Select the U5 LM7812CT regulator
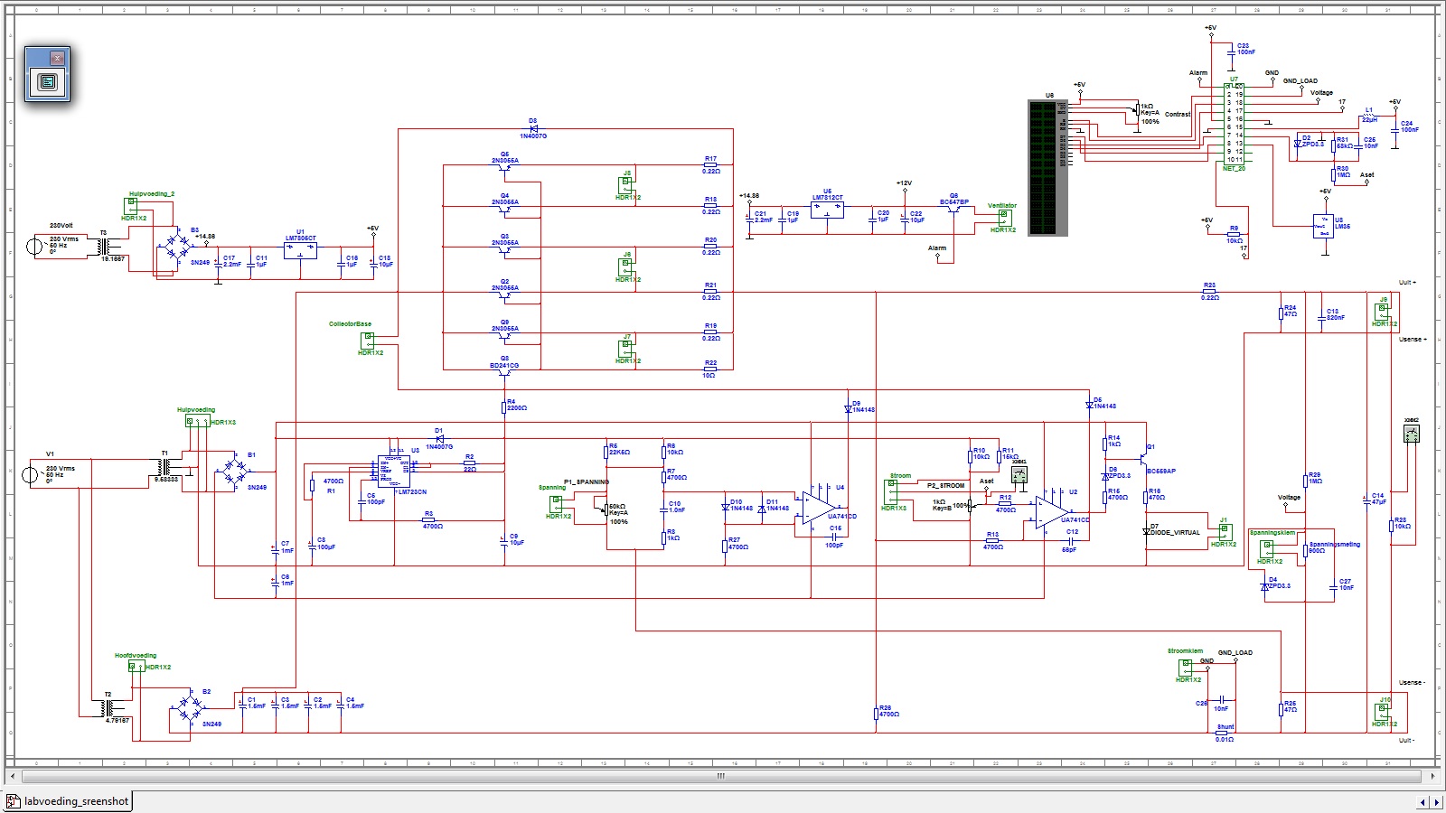This screenshot has width=1446, height=813. 827,210
